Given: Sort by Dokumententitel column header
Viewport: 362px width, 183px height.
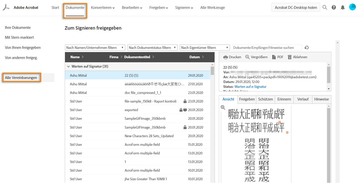Looking at the screenshot, I should tap(139, 57).
